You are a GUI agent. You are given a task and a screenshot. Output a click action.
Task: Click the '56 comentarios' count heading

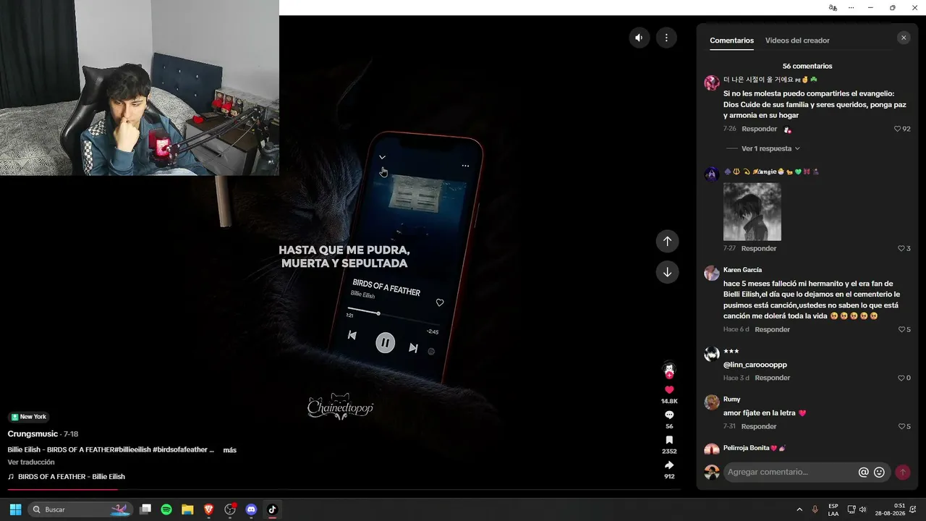point(807,66)
